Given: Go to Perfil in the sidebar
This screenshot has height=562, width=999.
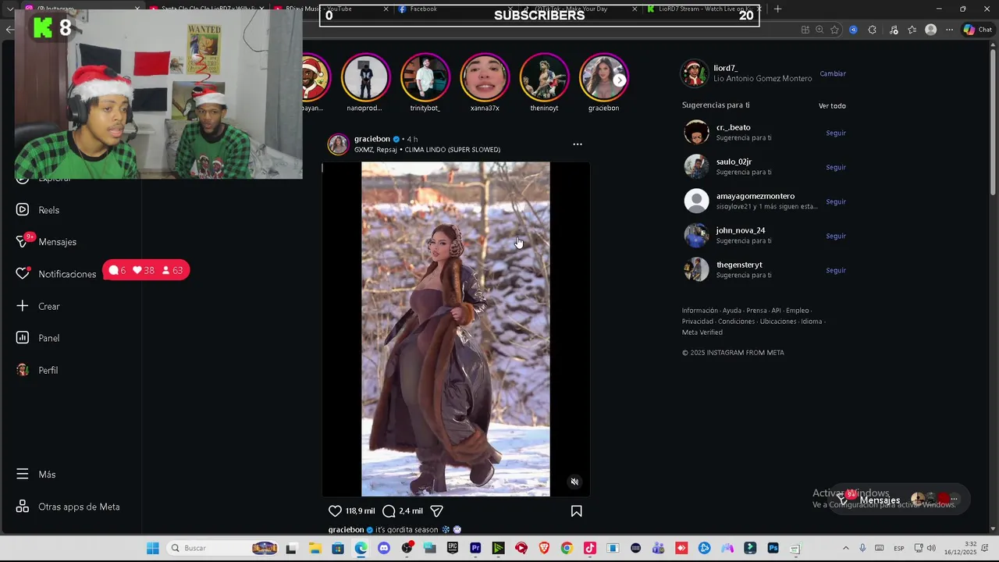Looking at the screenshot, I should pos(48,370).
